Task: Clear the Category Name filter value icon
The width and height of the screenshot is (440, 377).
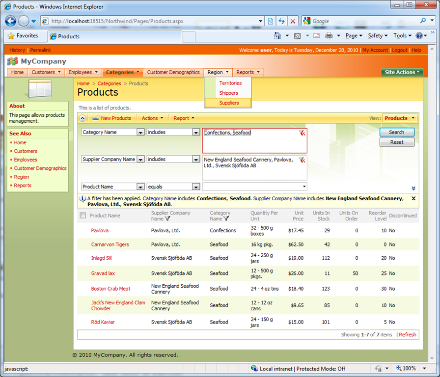Action: [302, 133]
